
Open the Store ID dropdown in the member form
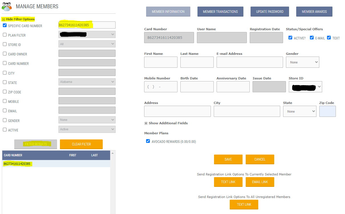point(305,87)
